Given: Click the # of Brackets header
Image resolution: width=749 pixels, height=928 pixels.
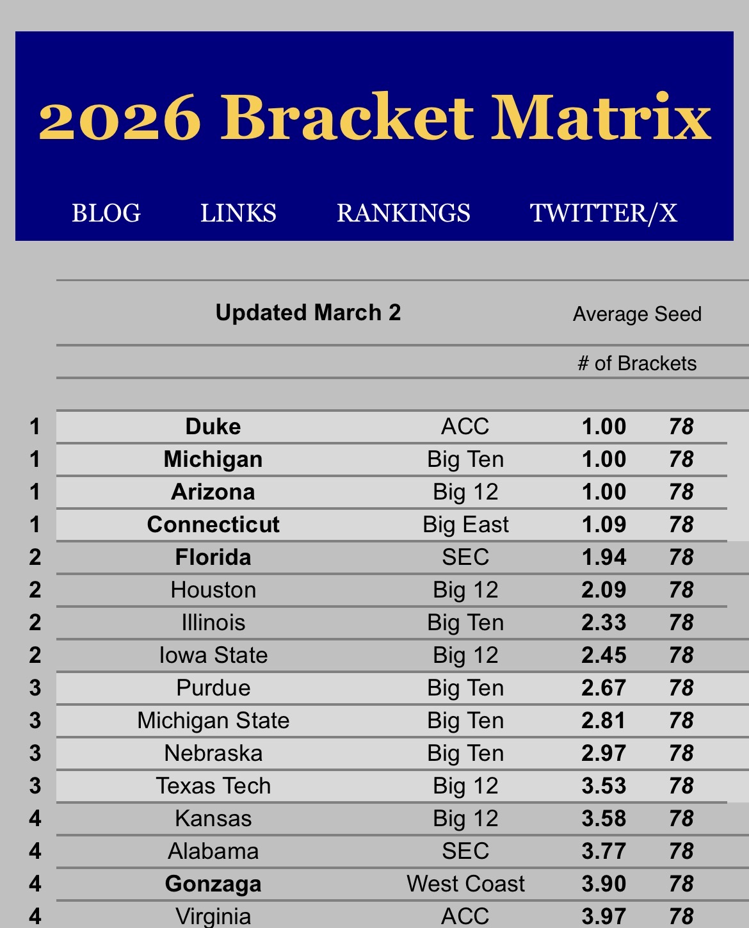Looking at the screenshot, I should click(637, 363).
